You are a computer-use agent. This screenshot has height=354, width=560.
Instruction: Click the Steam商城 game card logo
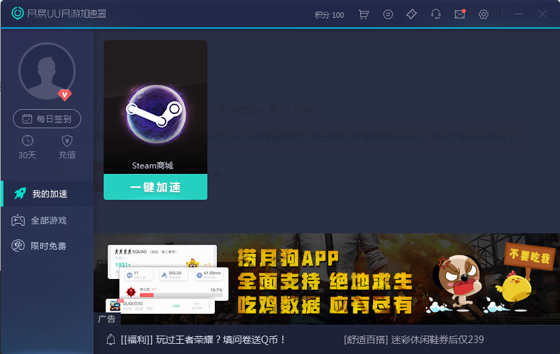156,115
